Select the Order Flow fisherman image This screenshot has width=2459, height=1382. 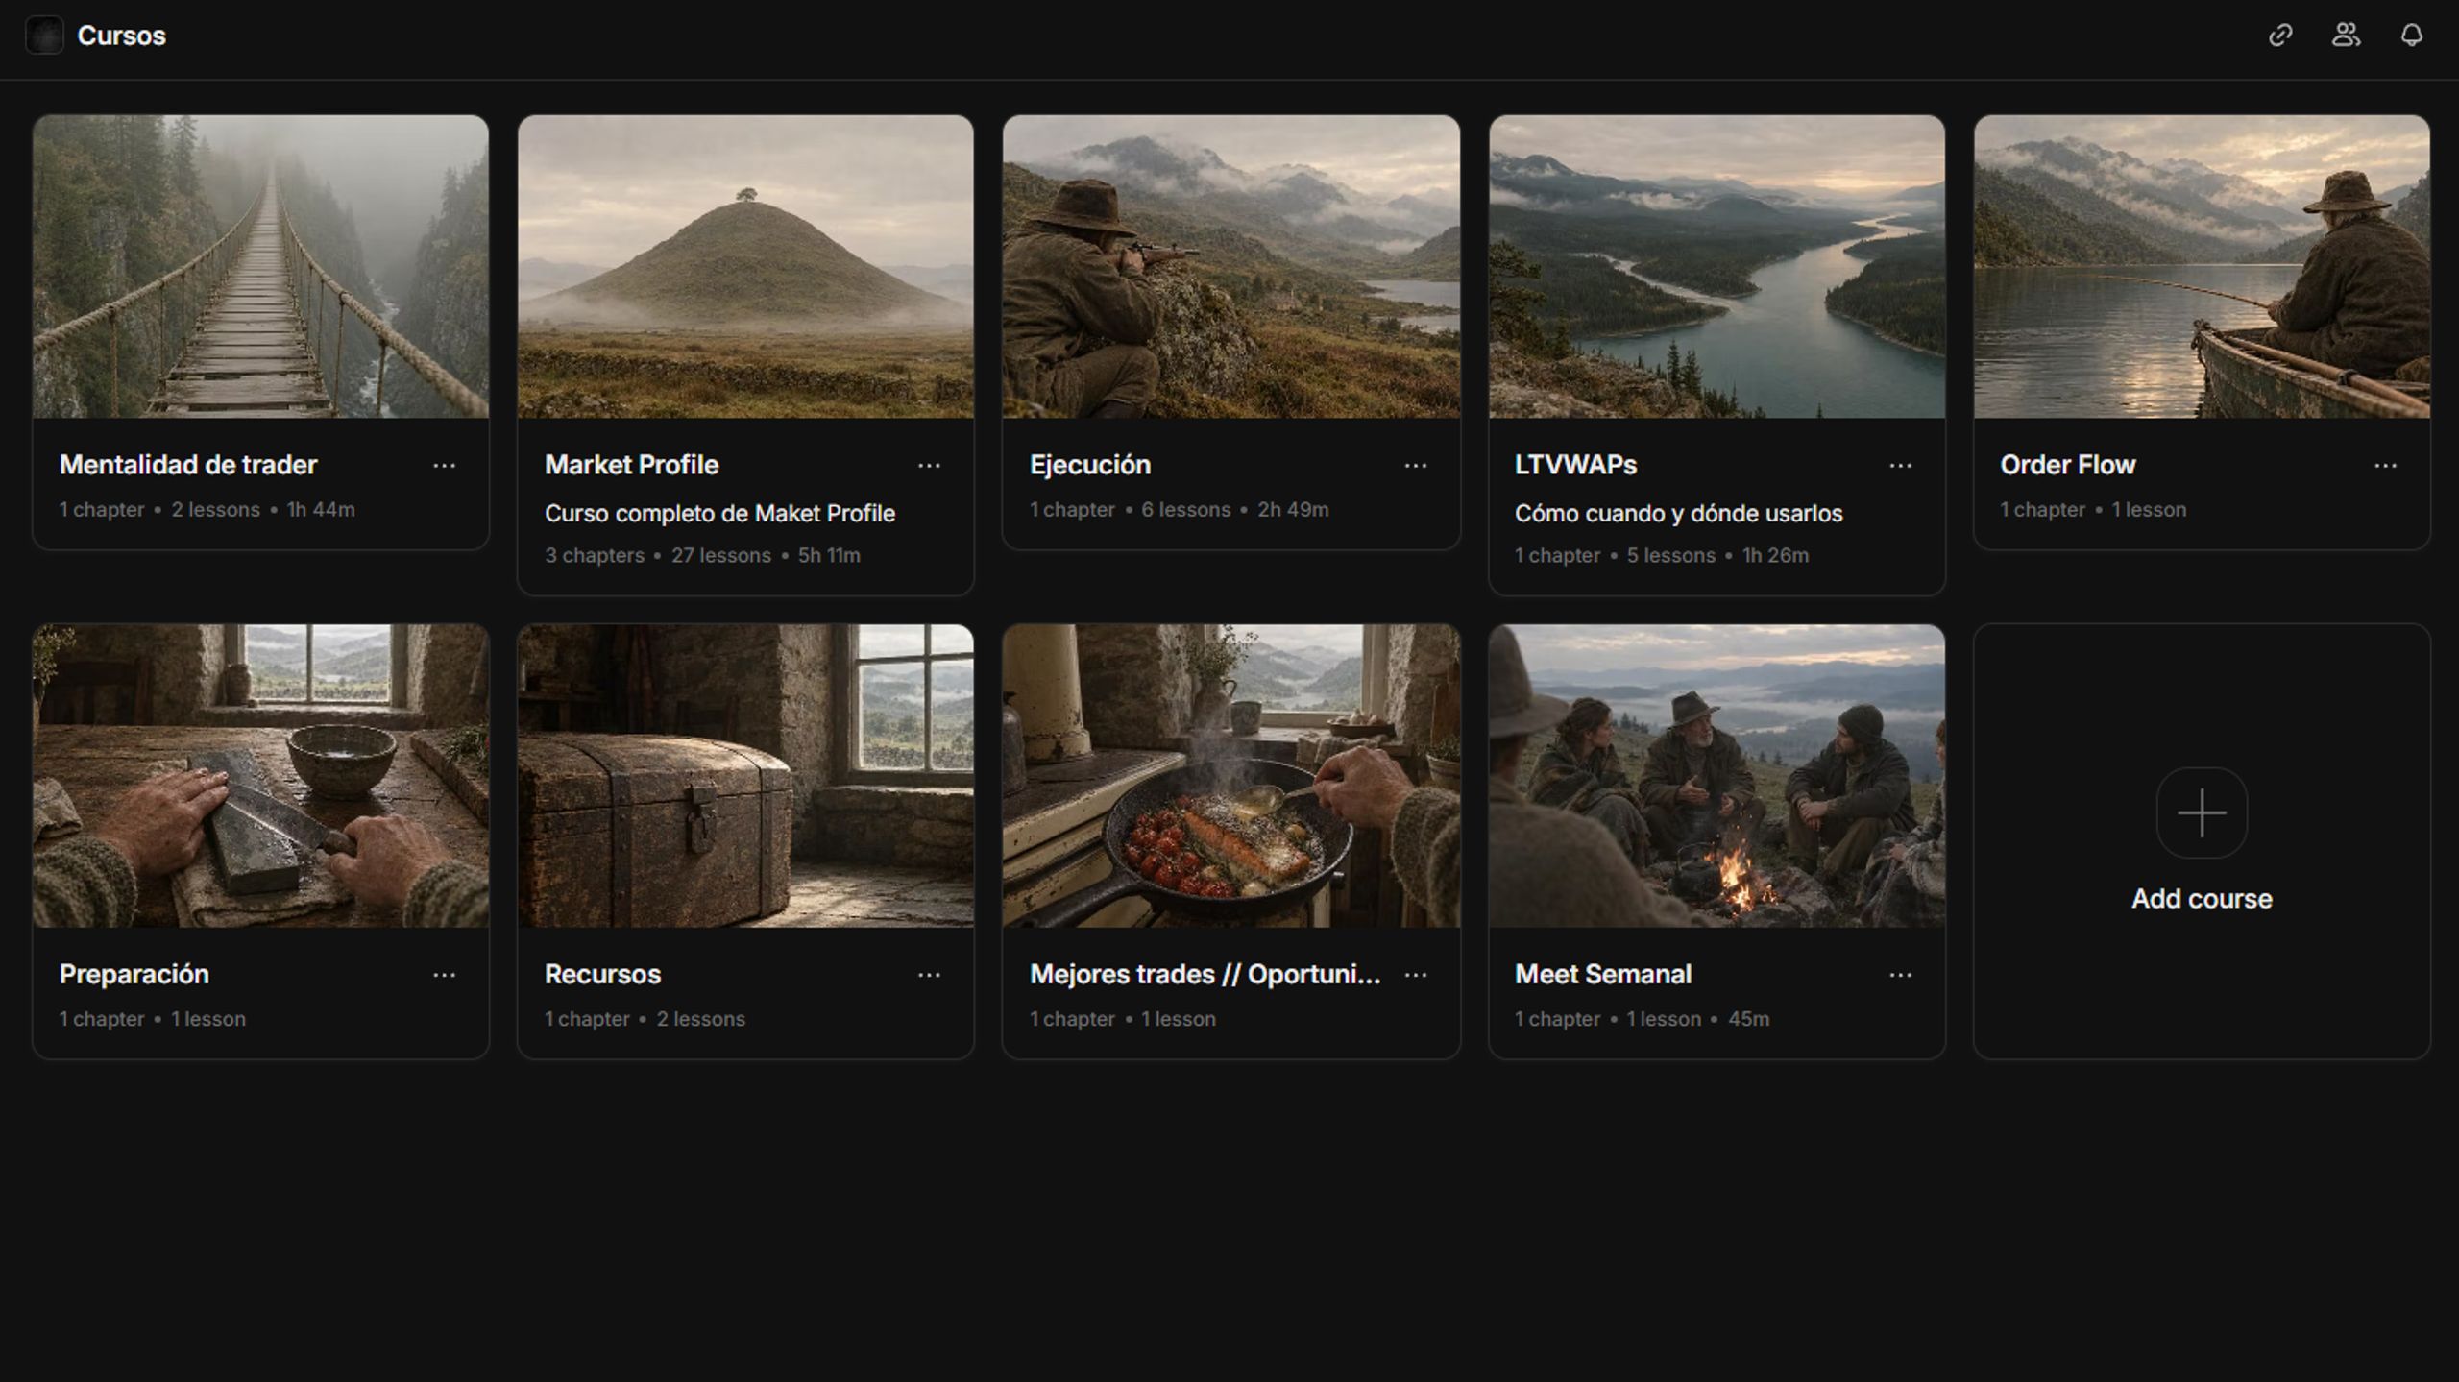(2202, 267)
